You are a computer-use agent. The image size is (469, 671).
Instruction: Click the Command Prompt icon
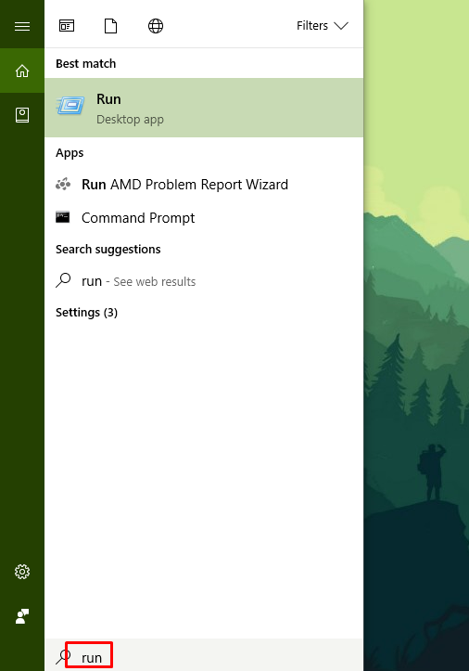pyautogui.click(x=63, y=217)
